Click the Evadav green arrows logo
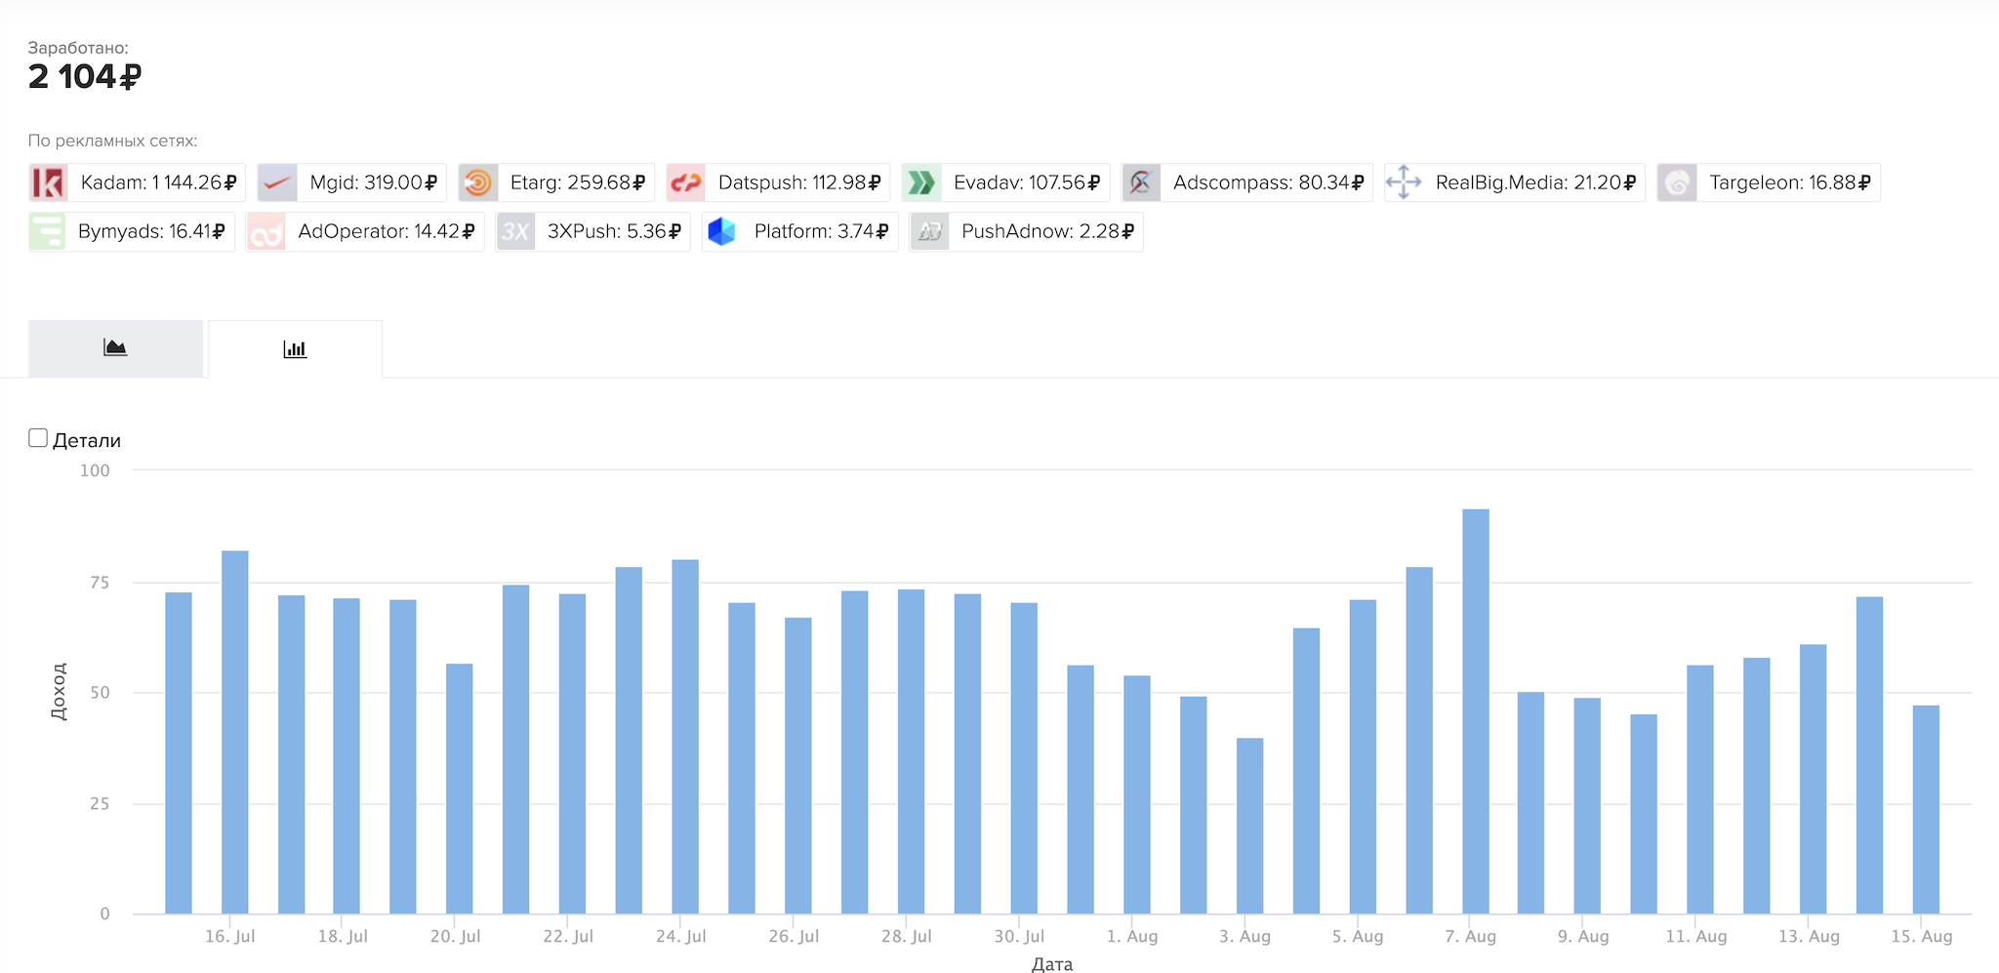 pos(921,182)
